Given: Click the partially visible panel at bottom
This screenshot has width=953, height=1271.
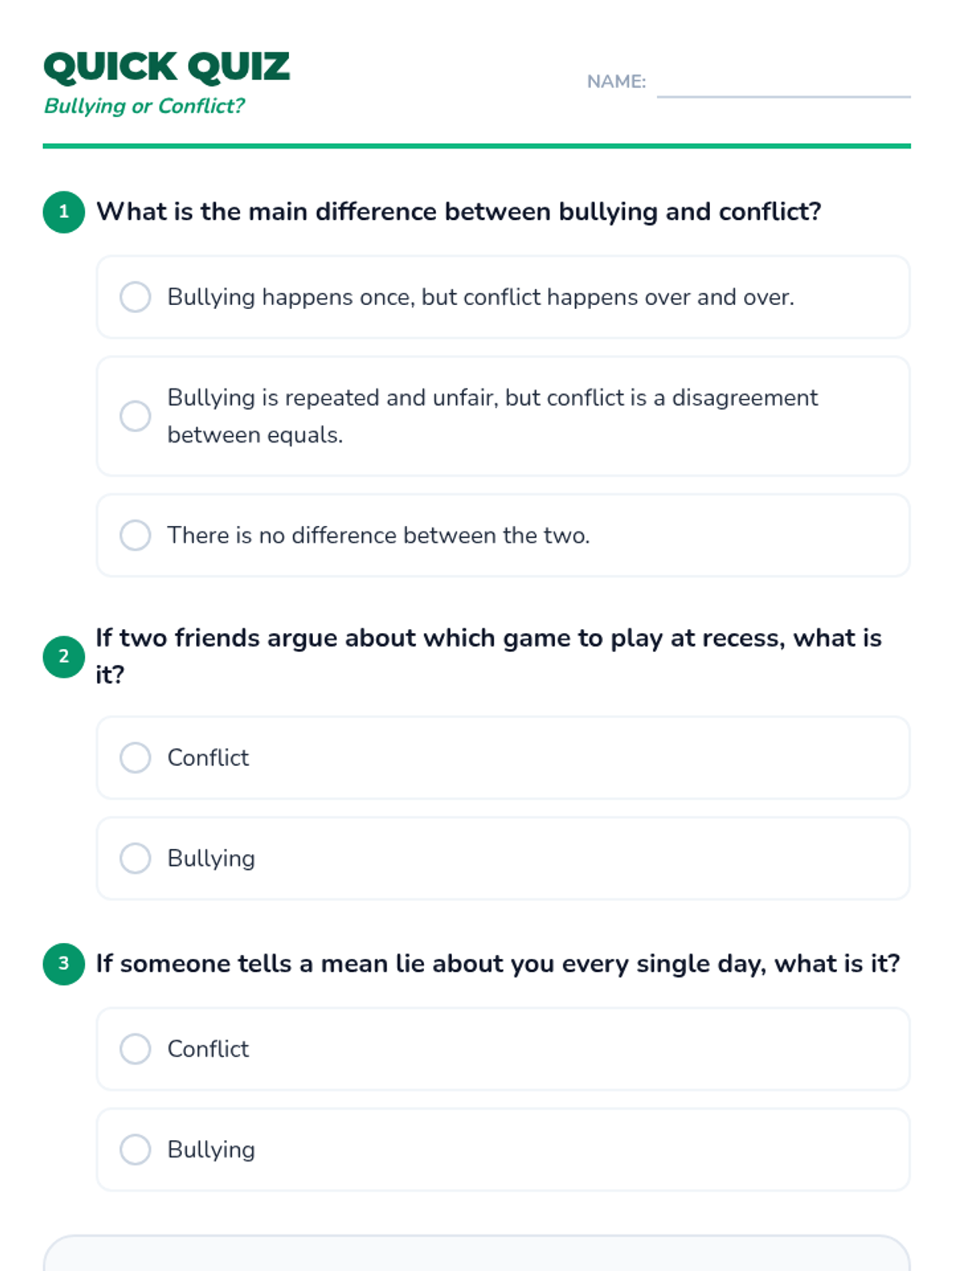Looking at the screenshot, I should pyautogui.click(x=476, y=1254).
